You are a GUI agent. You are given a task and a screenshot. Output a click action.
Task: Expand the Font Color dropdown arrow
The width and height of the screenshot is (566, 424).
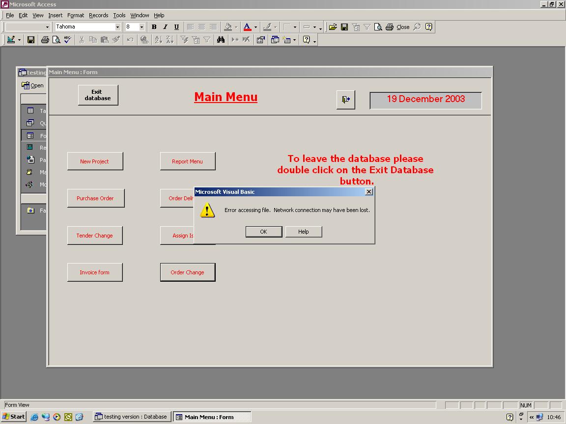(255, 27)
